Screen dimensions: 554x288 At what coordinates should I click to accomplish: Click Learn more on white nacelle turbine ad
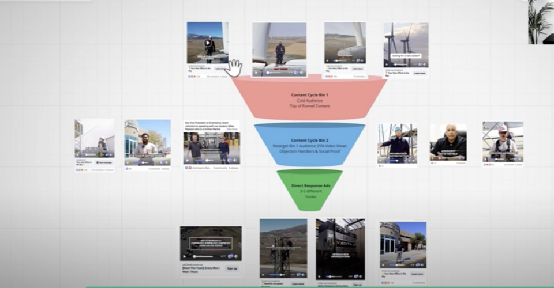[x=357, y=69]
